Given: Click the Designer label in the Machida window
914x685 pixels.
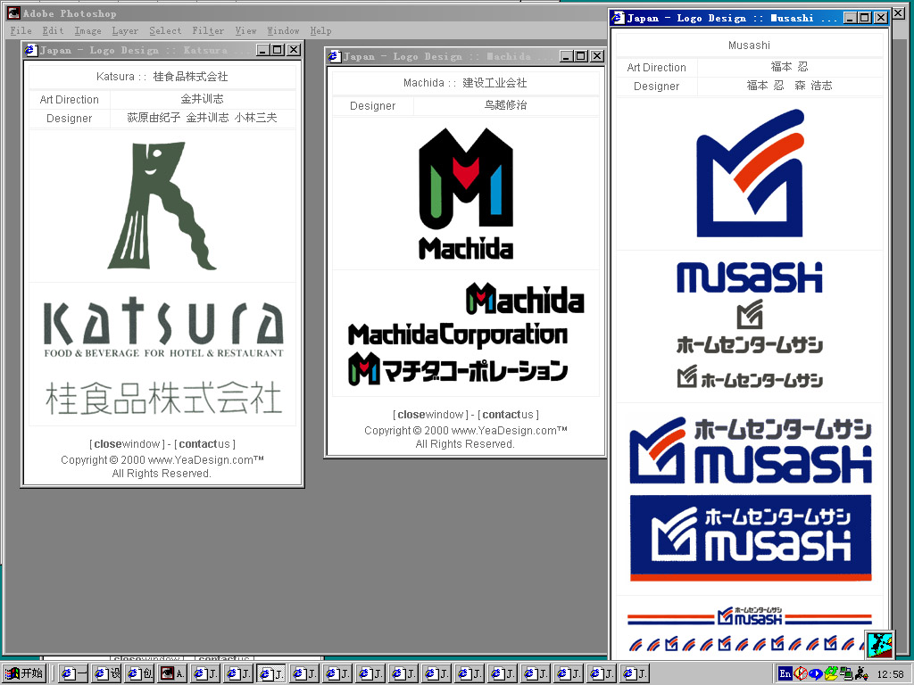Looking at the screenshot, I should pos(372,106).
